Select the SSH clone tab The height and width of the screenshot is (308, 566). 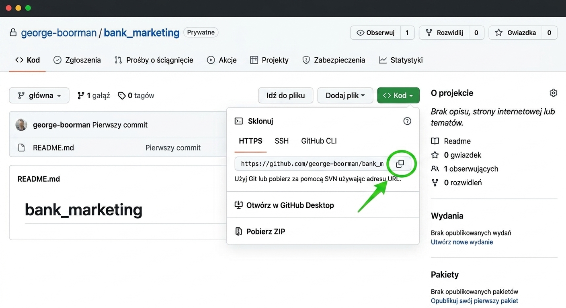pos(282,141)
